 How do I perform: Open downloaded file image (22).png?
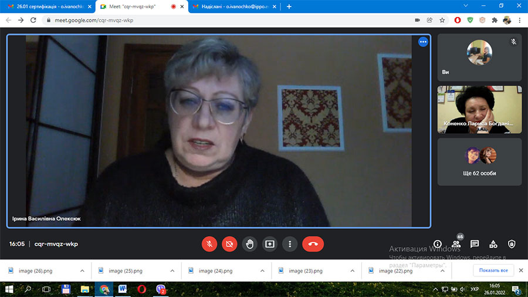click(395, 271)
